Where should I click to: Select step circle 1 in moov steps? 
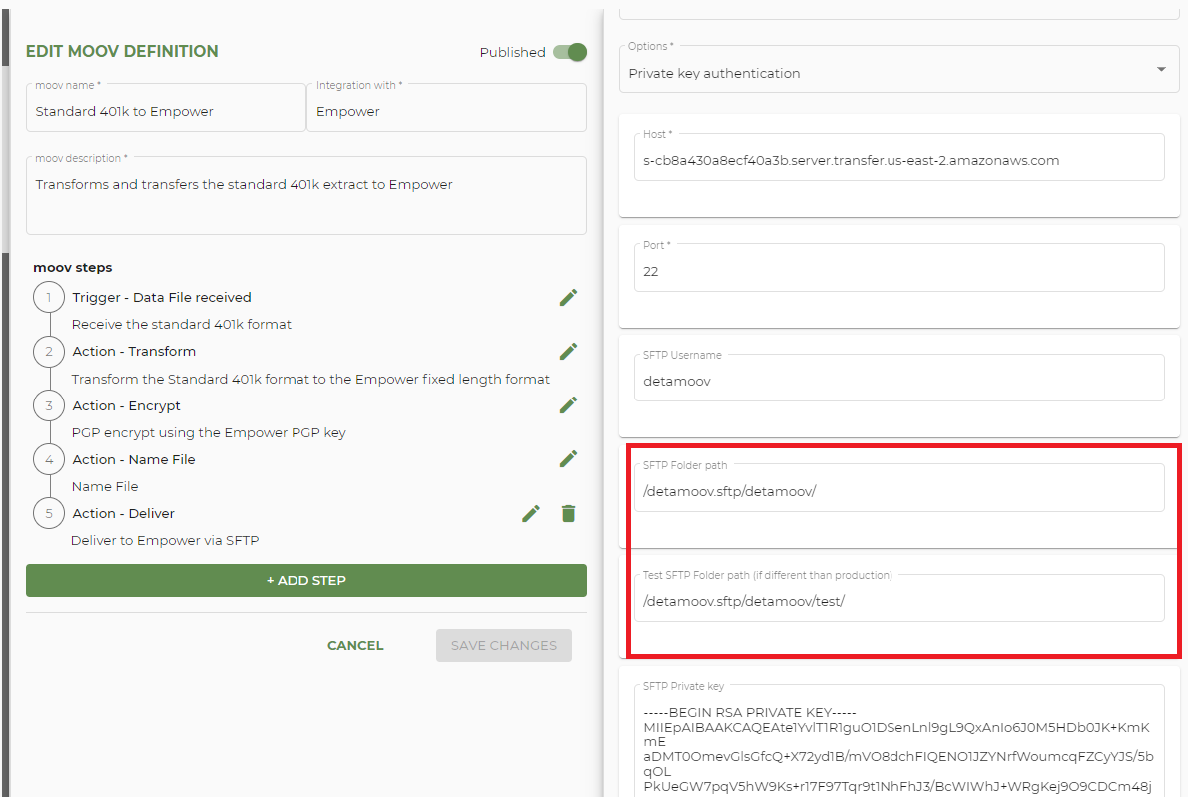tap(48, 297)
